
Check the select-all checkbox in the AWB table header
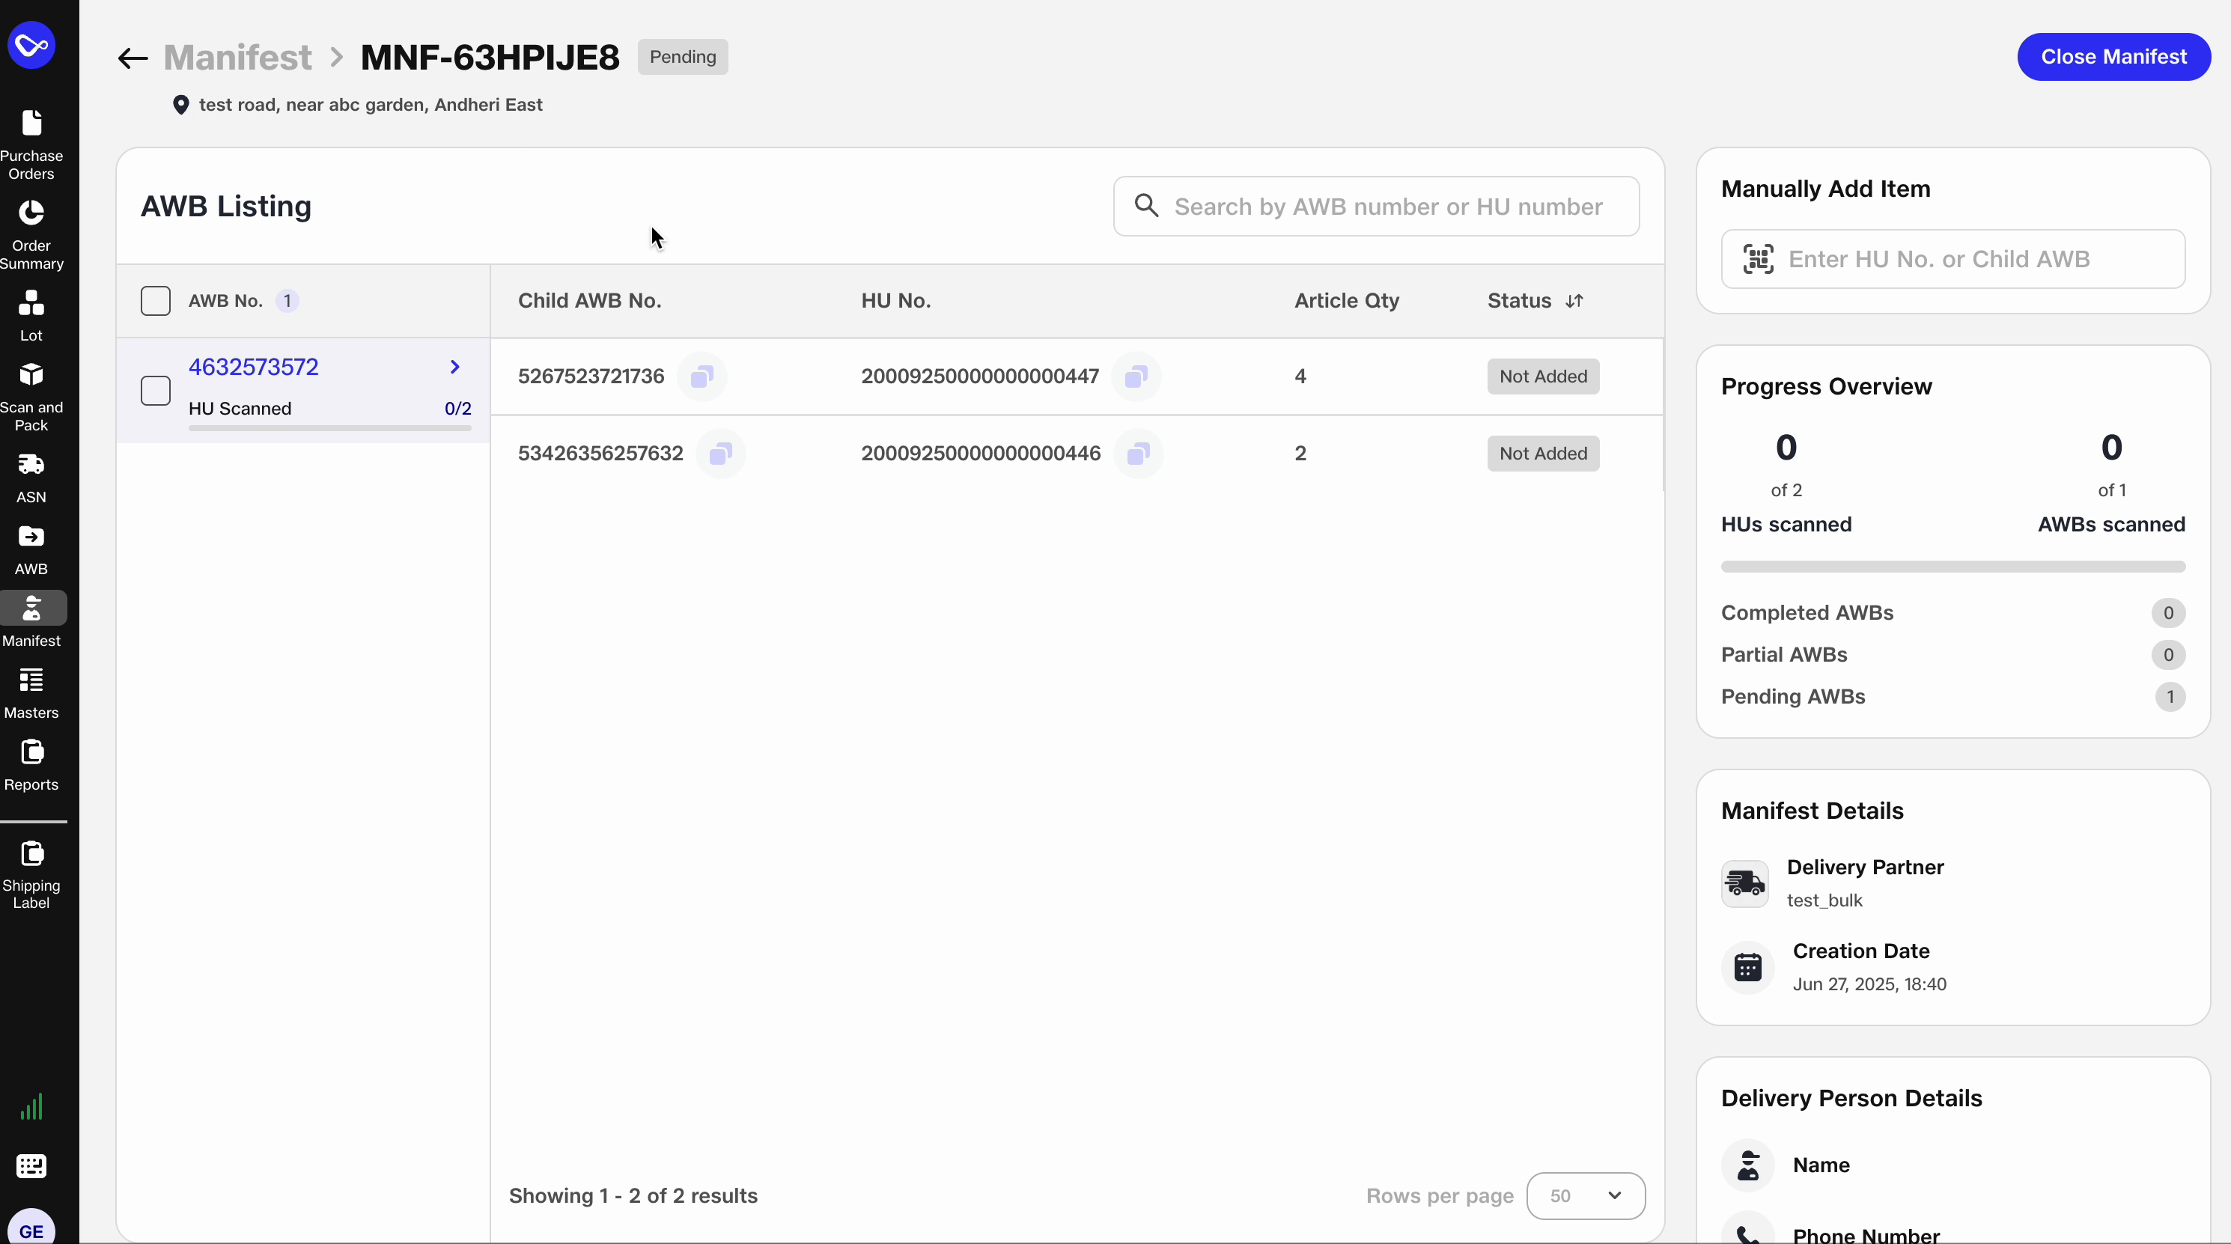click(x=156, y=300)
